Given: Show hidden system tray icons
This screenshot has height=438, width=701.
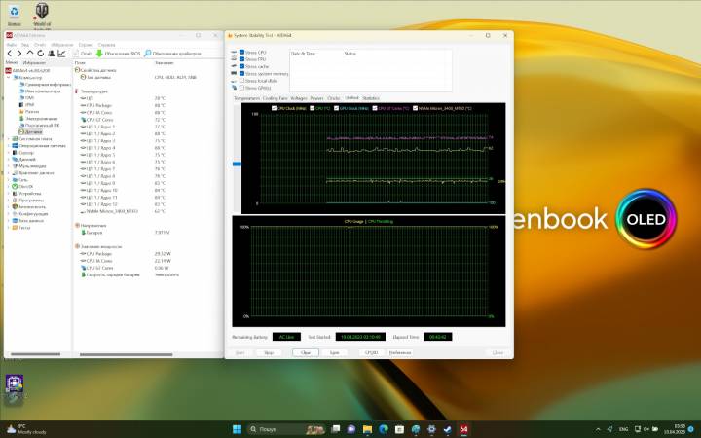Looking at the screenshot, I should point(598,429).
